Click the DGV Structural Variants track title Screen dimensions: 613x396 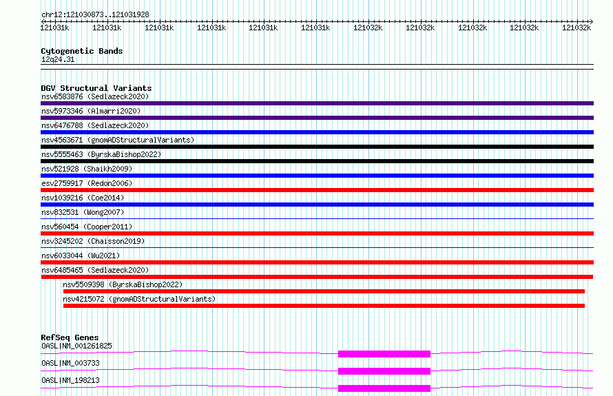[x=96, y=88]
